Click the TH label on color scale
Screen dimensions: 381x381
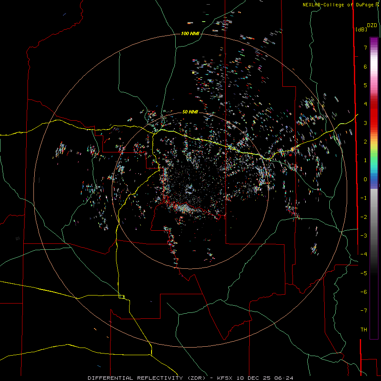364,330
